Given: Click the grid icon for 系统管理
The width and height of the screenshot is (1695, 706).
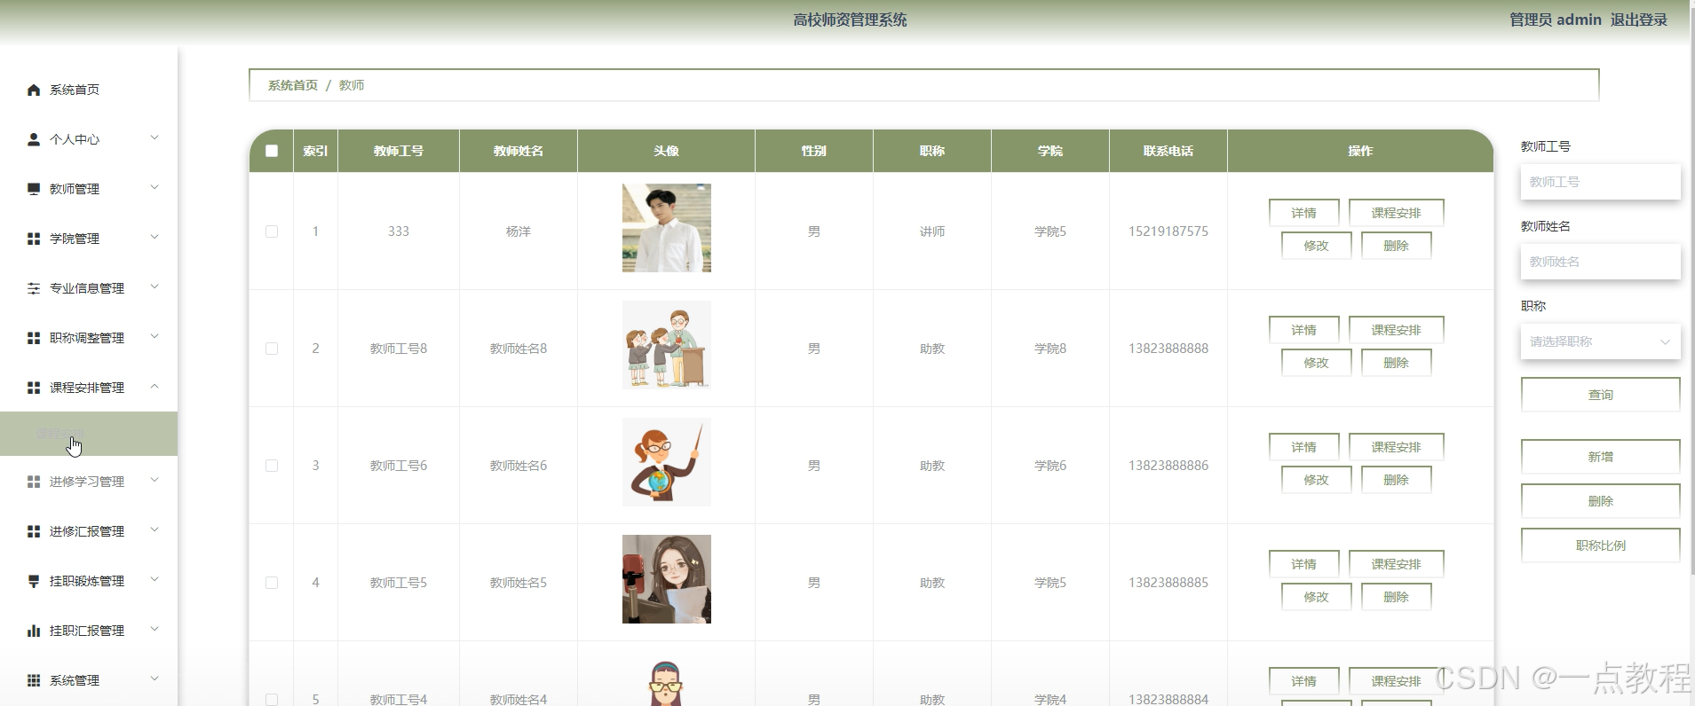Looking at the screenshot, I should tap(34, 680).
